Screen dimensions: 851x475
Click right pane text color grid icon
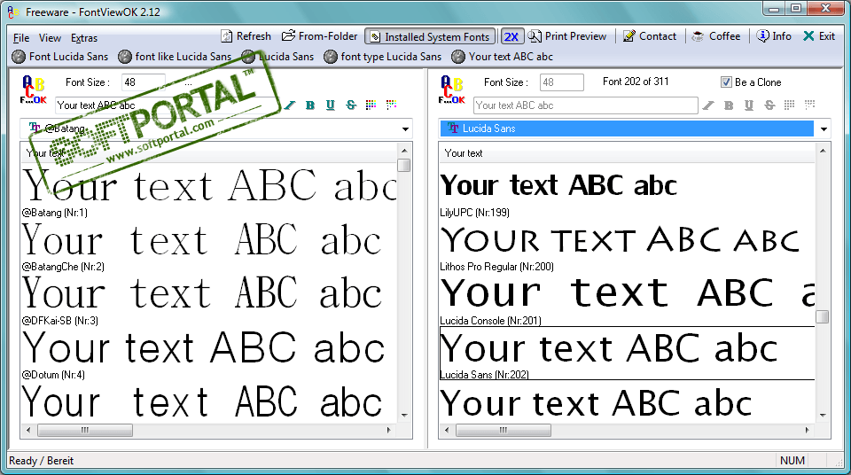pyautogui.click(x=790, y=105)
